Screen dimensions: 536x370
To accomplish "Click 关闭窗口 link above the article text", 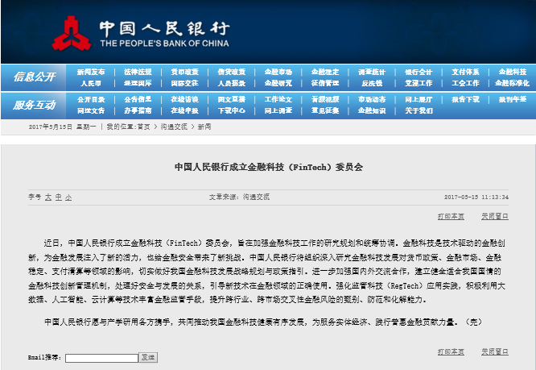I will [495, 216].
